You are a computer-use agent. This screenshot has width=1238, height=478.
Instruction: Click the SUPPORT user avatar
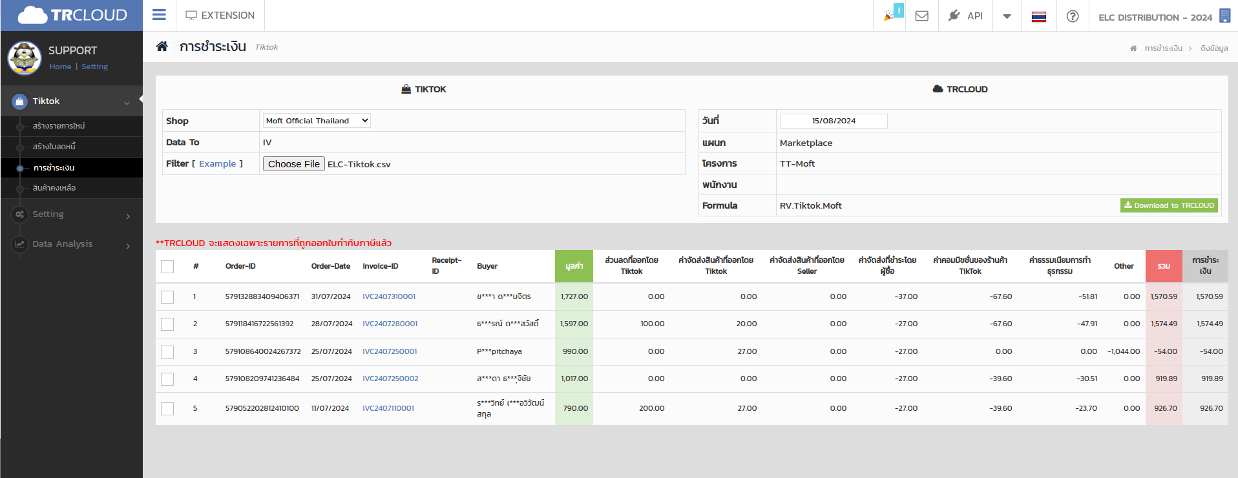25,58
